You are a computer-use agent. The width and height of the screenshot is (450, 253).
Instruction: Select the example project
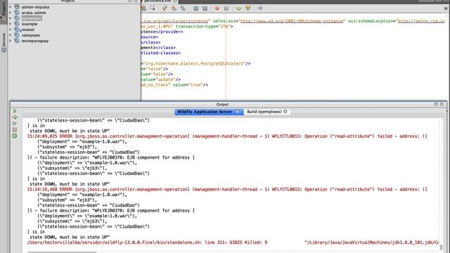point(30,24)
